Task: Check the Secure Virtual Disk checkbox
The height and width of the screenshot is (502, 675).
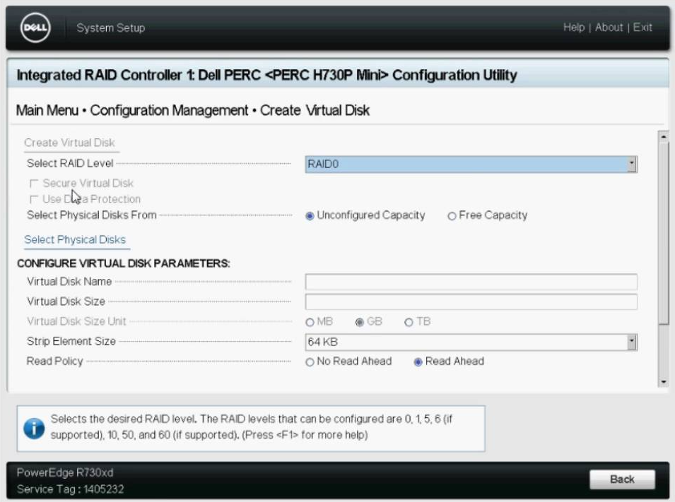Action: 34,184
